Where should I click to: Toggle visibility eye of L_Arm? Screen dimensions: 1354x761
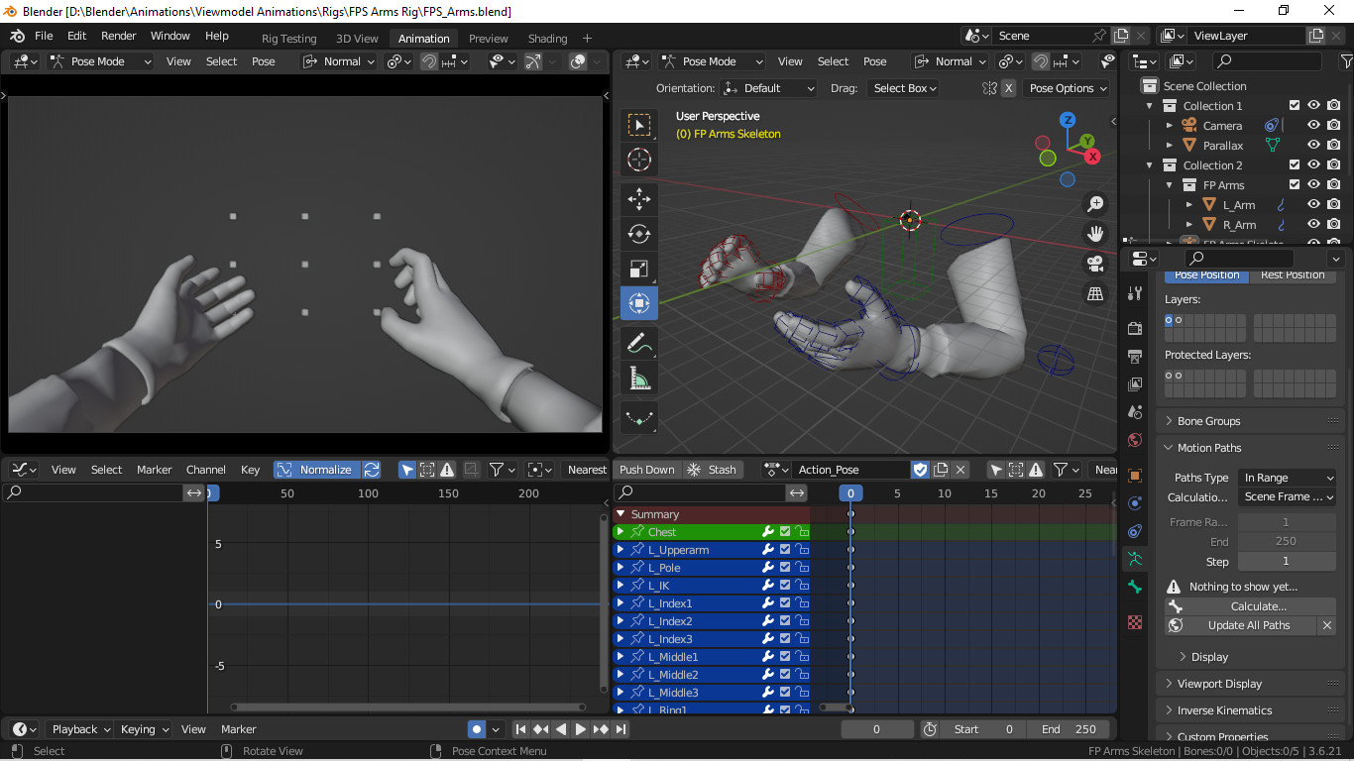(1313, 205)
